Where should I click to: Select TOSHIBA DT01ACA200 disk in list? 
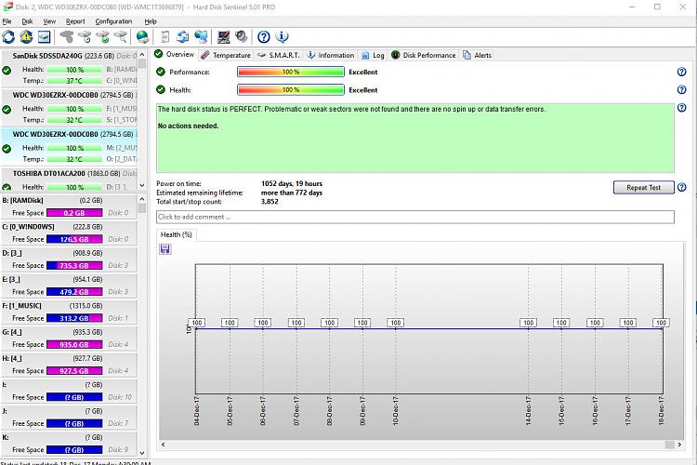coord(69,179)
